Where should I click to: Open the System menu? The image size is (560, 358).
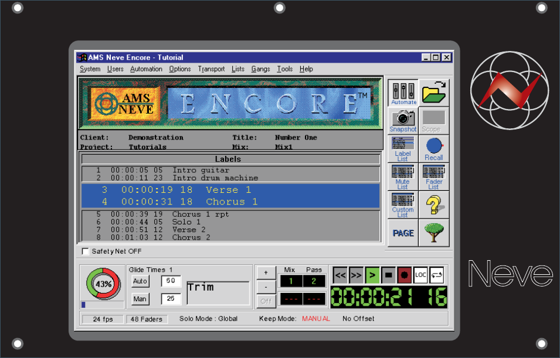[x=90, y=69]
